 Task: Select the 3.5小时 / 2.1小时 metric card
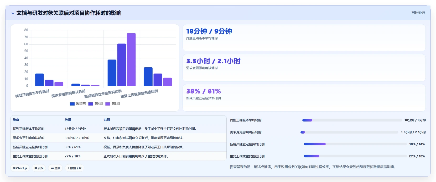[304, 68]
